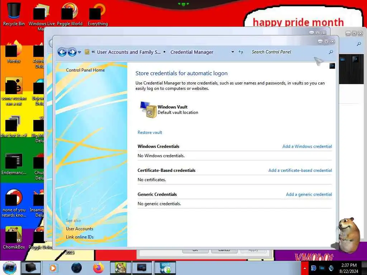
Task: Select the Windows Vault safe icon
Action: click(x=148, y=110)
